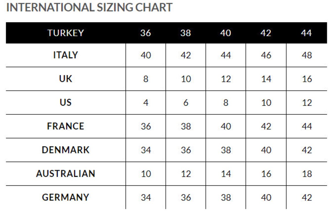This screenshot has height=212, width=330.
Task: Click the UK row label
Action: coord(66,79)
